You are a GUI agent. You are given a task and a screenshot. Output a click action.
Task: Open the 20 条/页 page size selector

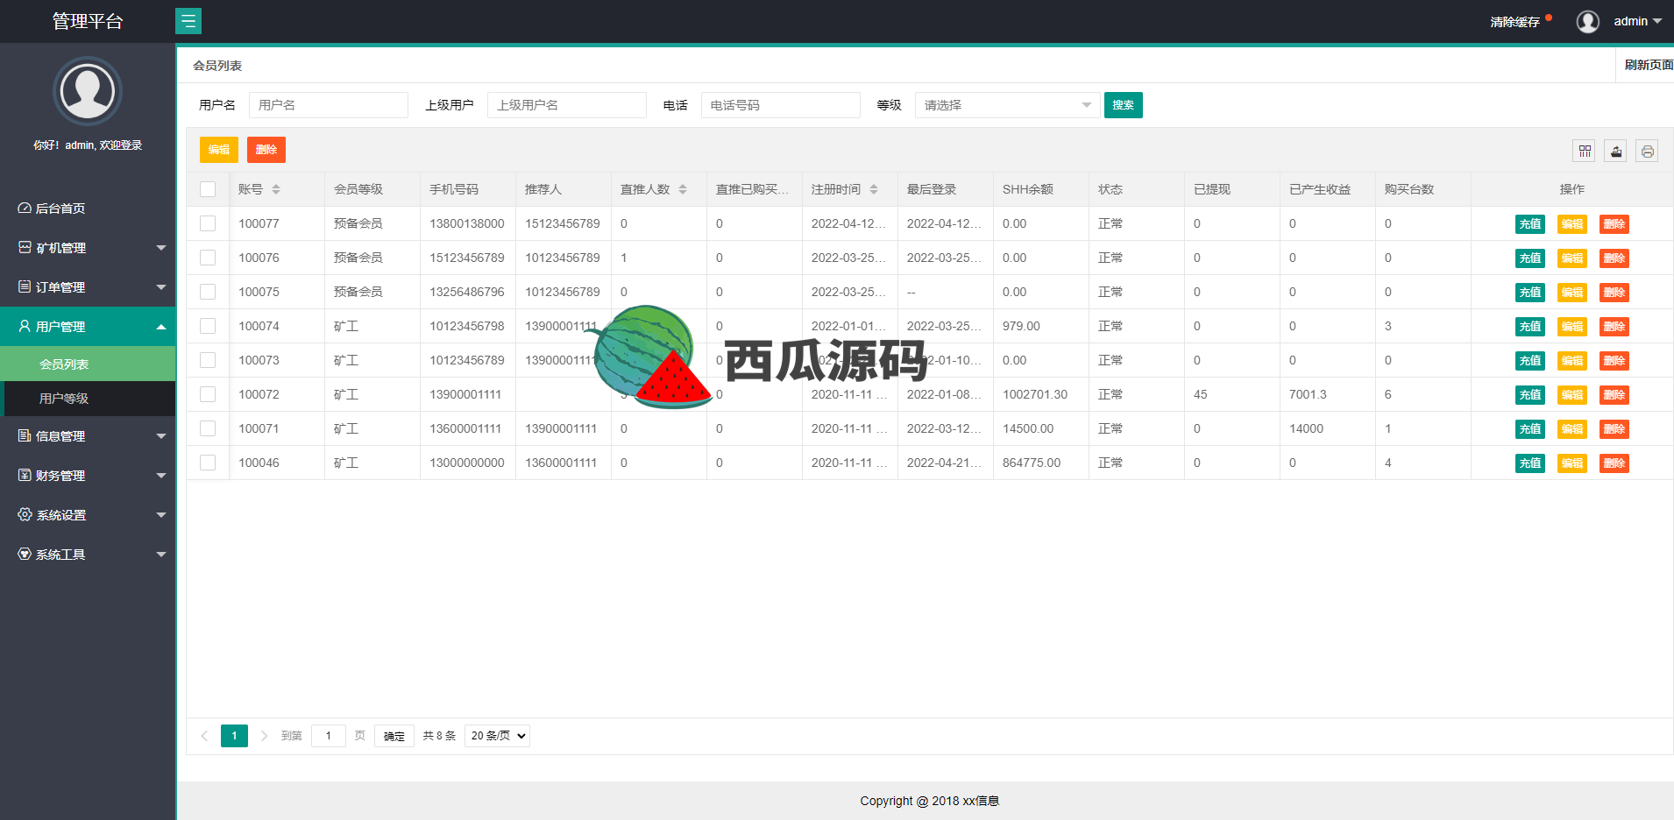point(497,736)
